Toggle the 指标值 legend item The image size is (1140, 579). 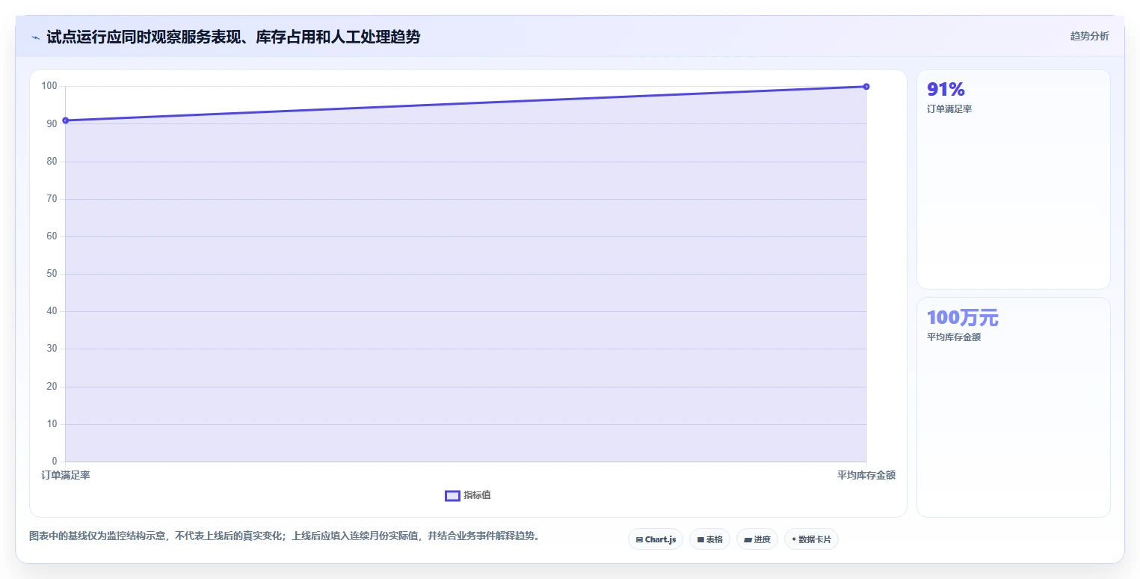(468, 495)
